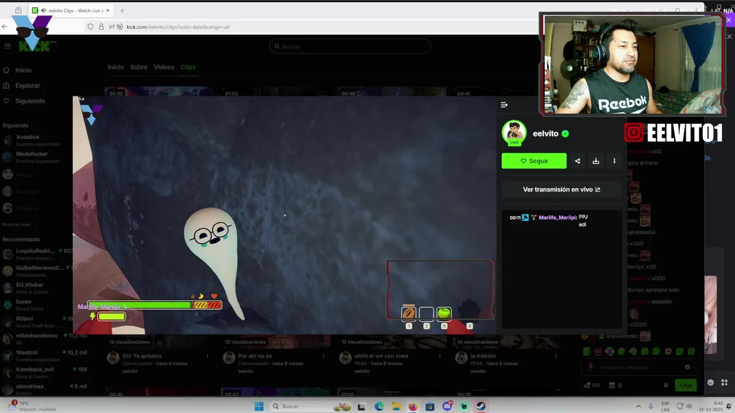The image size is (735, 413).
Task: Open the emoji picker in chat input
Action: click(x=687, y=367)
